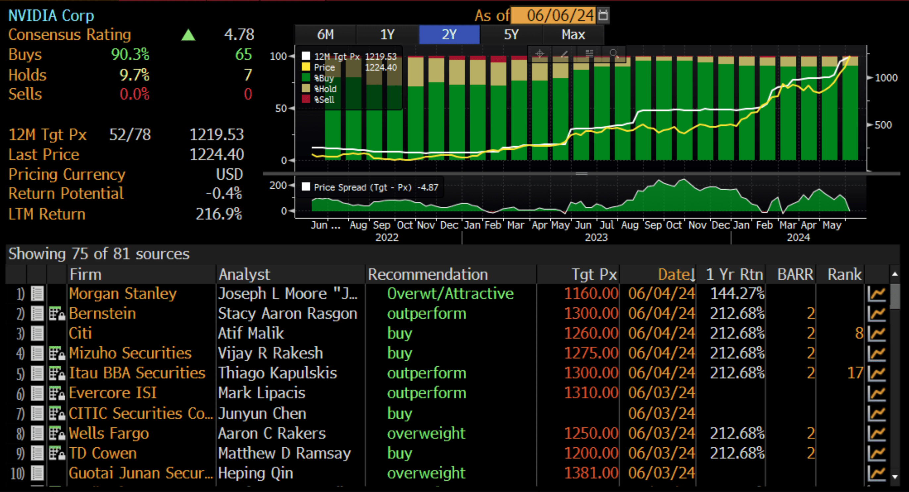This screenshot has width=909, height=492.
Task: Click the yellow Price legend swatch
Action: (306, 67)
